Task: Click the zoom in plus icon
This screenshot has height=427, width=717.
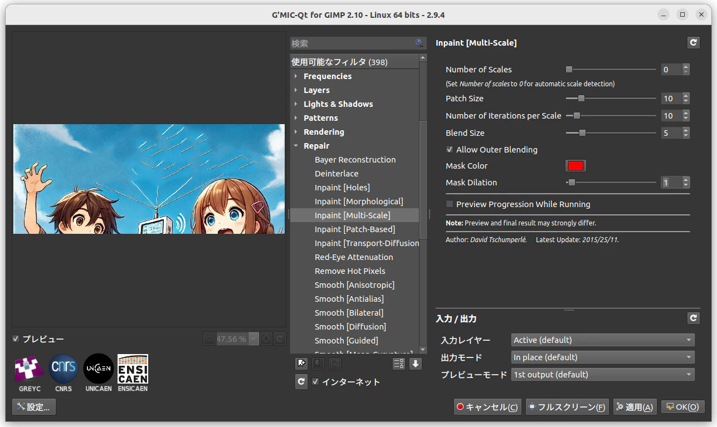Action: click(266, 338)
